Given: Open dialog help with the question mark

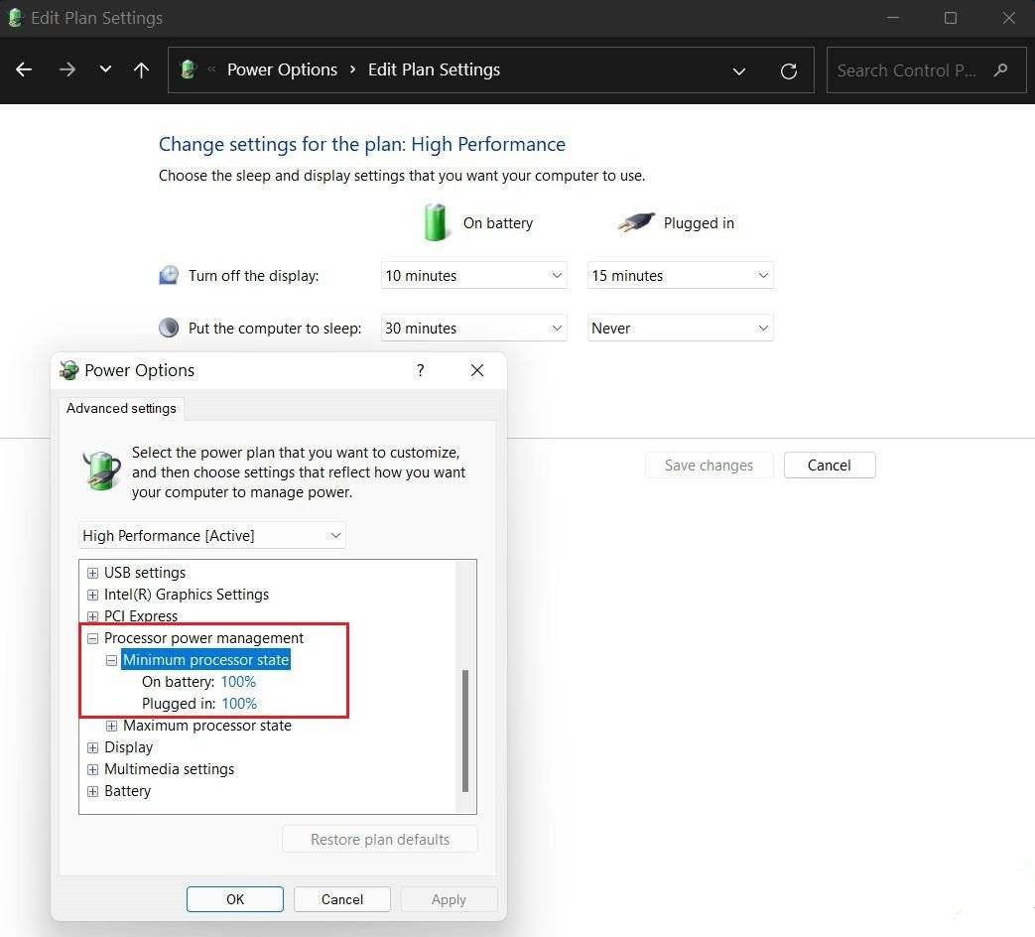Looking at the screenshot, I should pos(420,370).
